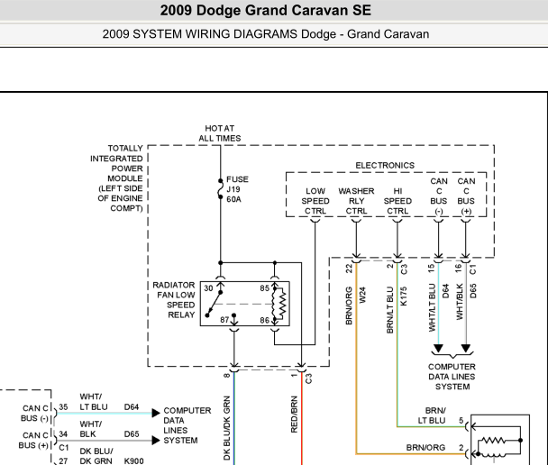The height and width of the screenshot is (465, 548).
Task: Select connector pin number "8" below the relay
Action: 226,376
